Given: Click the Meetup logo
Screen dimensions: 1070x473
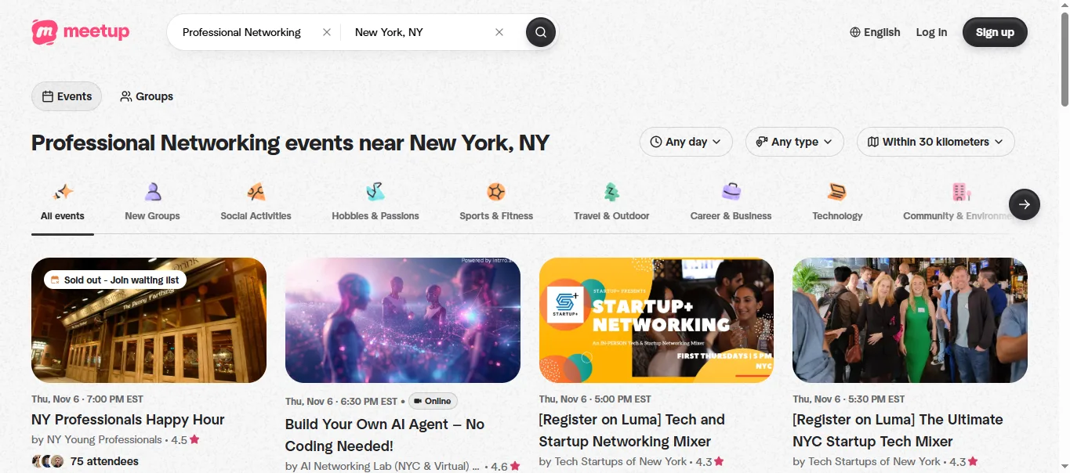Looking at the screenshot, I should 81,32.
